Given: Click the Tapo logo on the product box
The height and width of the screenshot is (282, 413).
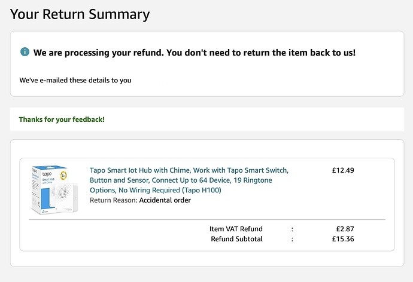Looking at the screenshot, I should 47,174.
